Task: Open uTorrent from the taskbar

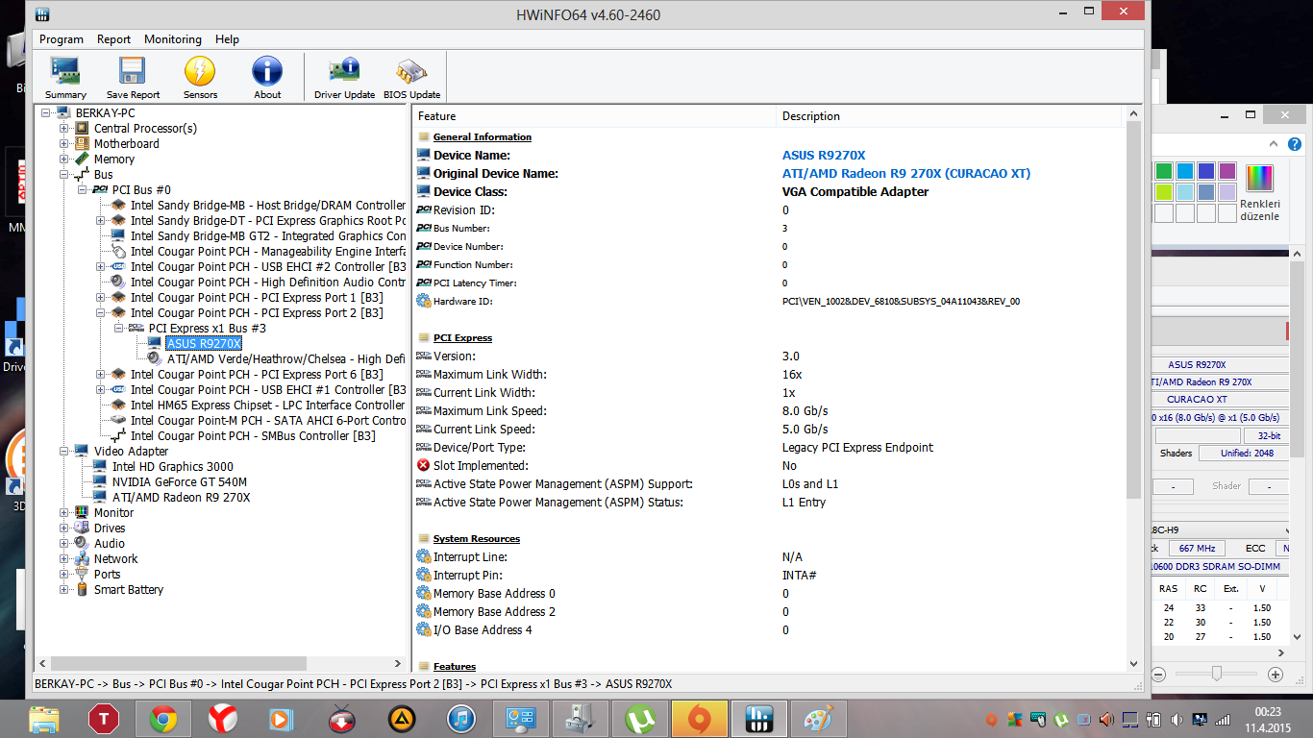Action: click(x=640, y=719)
